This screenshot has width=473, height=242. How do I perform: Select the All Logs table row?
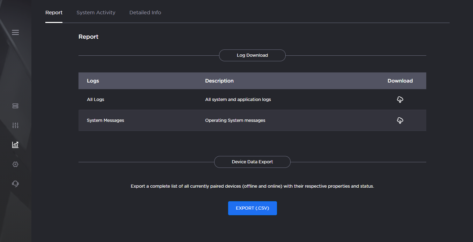tap(209, 99)
